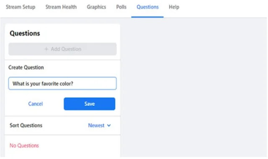Save the new question

(90, 104)
